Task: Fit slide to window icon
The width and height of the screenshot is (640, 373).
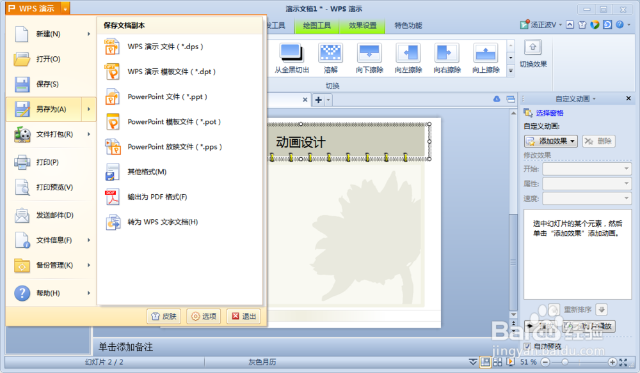Action: click(x=623, y=362)
